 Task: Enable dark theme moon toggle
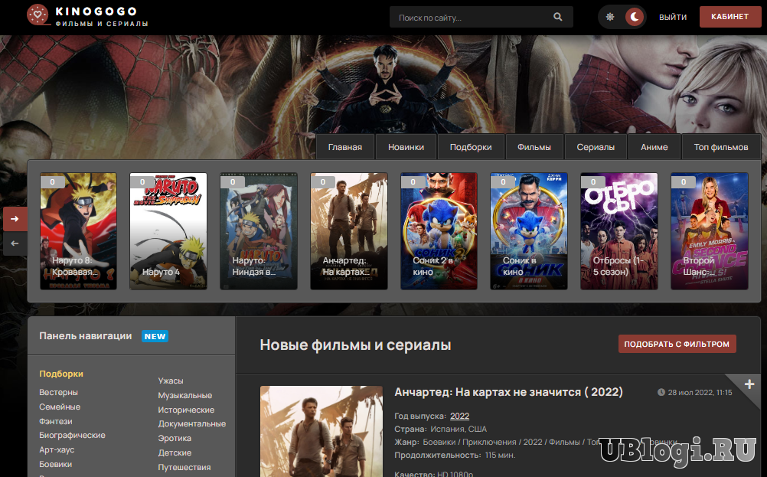[634, 17]
